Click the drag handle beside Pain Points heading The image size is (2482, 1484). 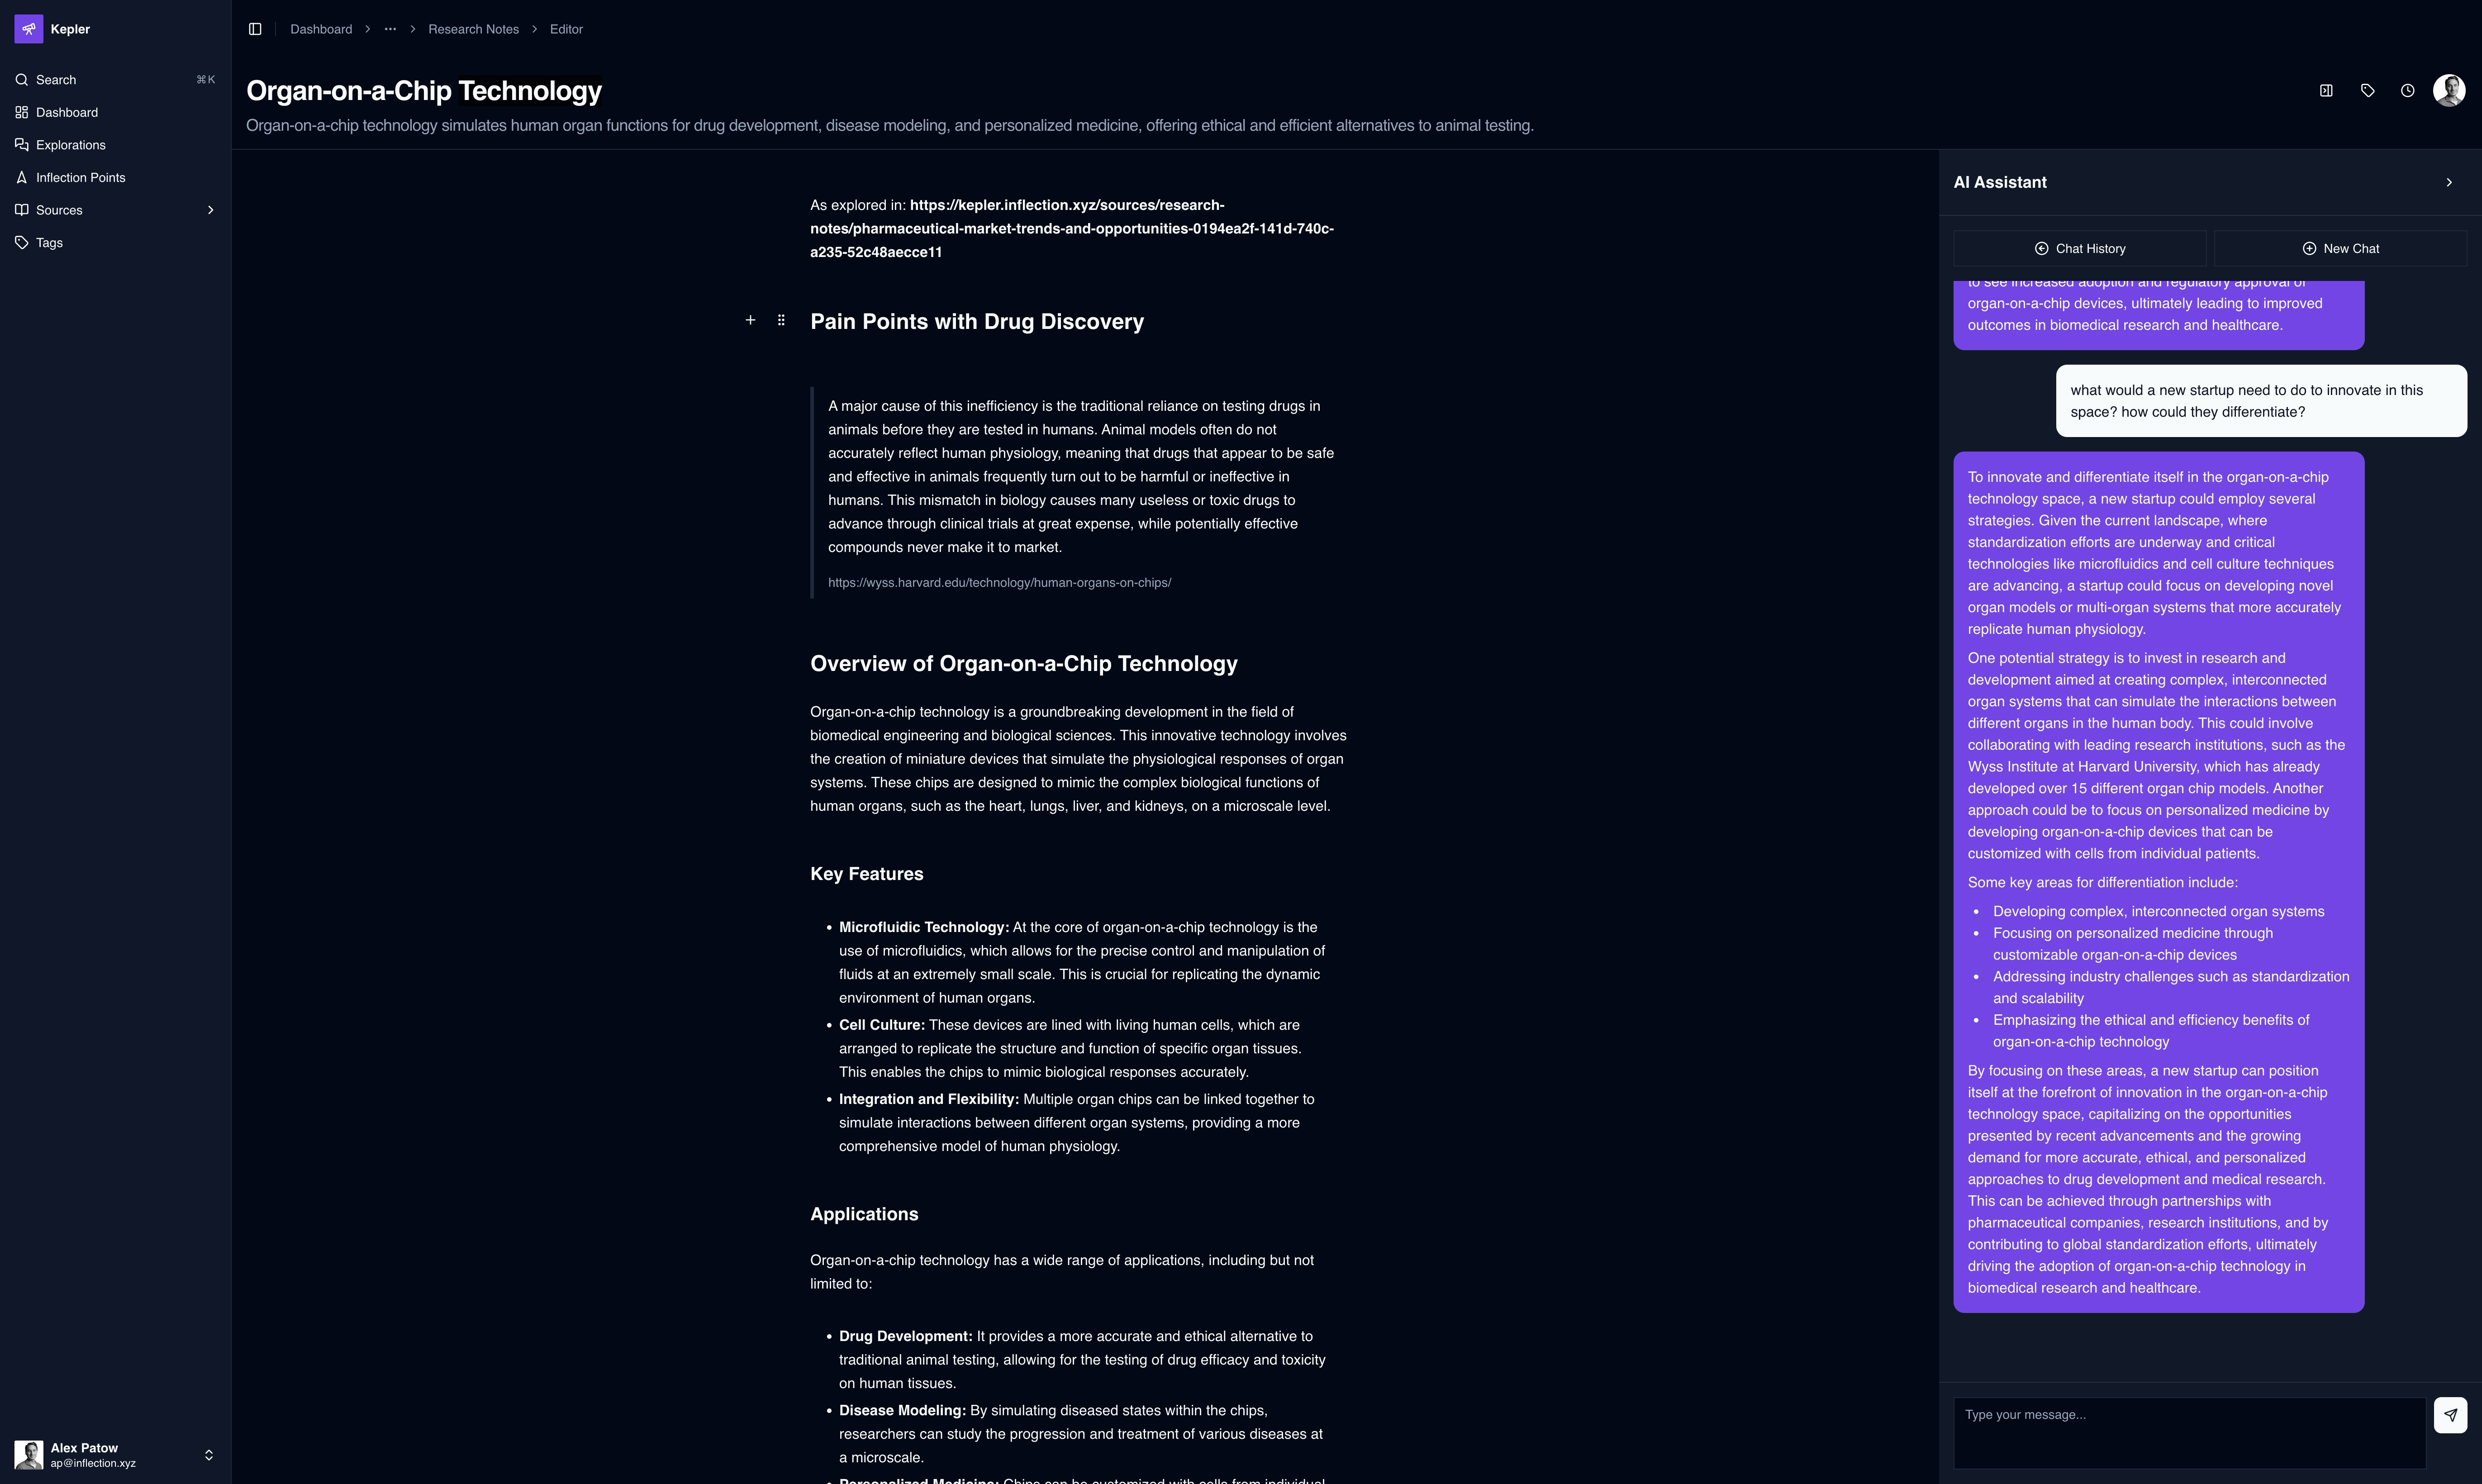(x=781, y=320)
